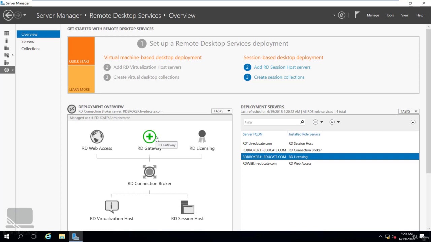The image size is (431, 242).
Task: Click the Learn More tile
Action: click(x=81, y=79)
